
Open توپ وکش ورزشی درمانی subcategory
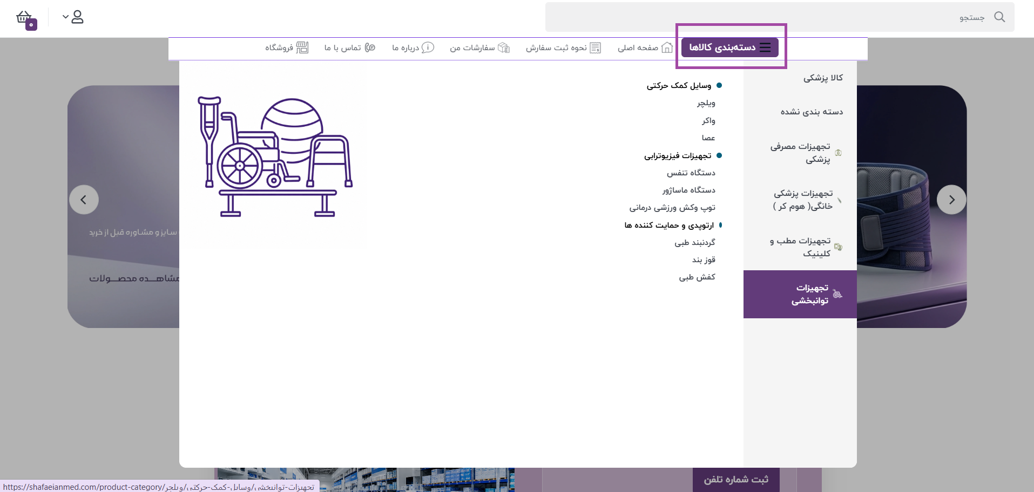point(672,207)
